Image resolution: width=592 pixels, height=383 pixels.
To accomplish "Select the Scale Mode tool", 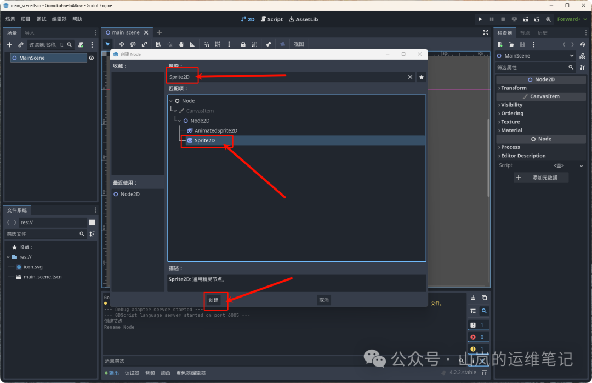I will coord(144,44).
